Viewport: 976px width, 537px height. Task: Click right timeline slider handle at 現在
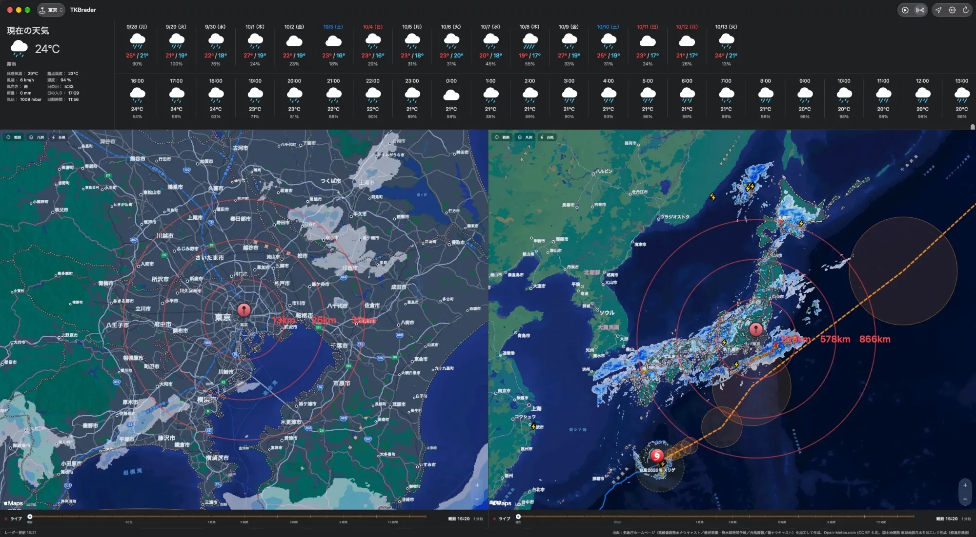pos(518,517)
